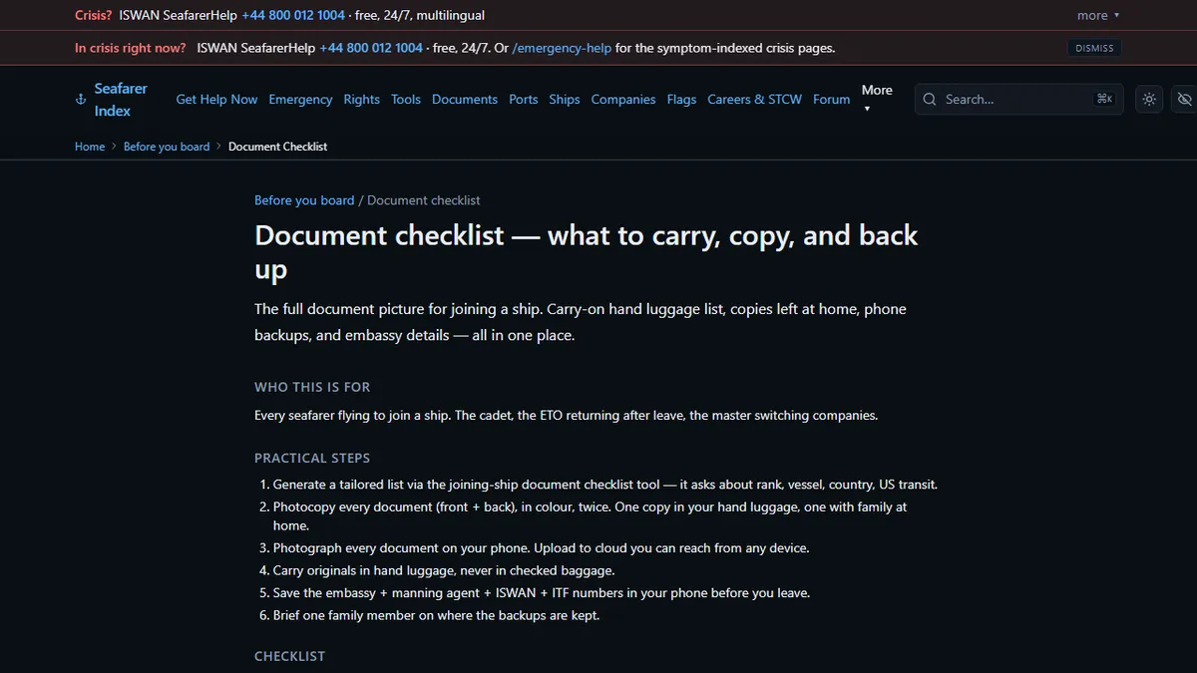The image size is (1197, 673).
Task: Click the 'Every seafarer flying to join a ship' paragraph
Action: [567, 415]
